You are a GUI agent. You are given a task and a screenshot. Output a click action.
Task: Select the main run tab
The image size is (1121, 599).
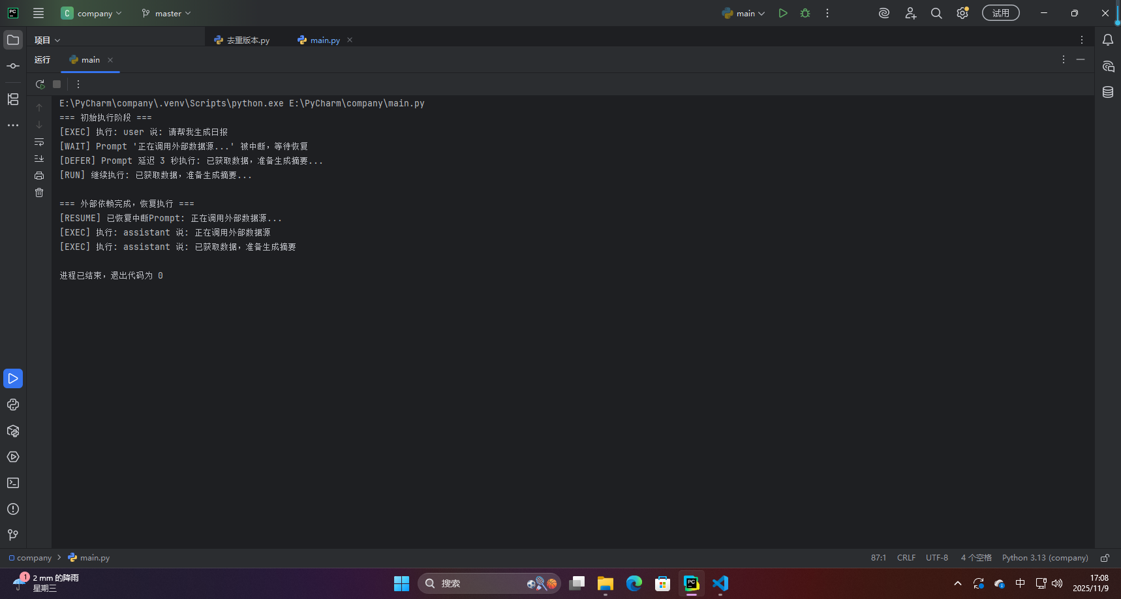tap(85, 59)
